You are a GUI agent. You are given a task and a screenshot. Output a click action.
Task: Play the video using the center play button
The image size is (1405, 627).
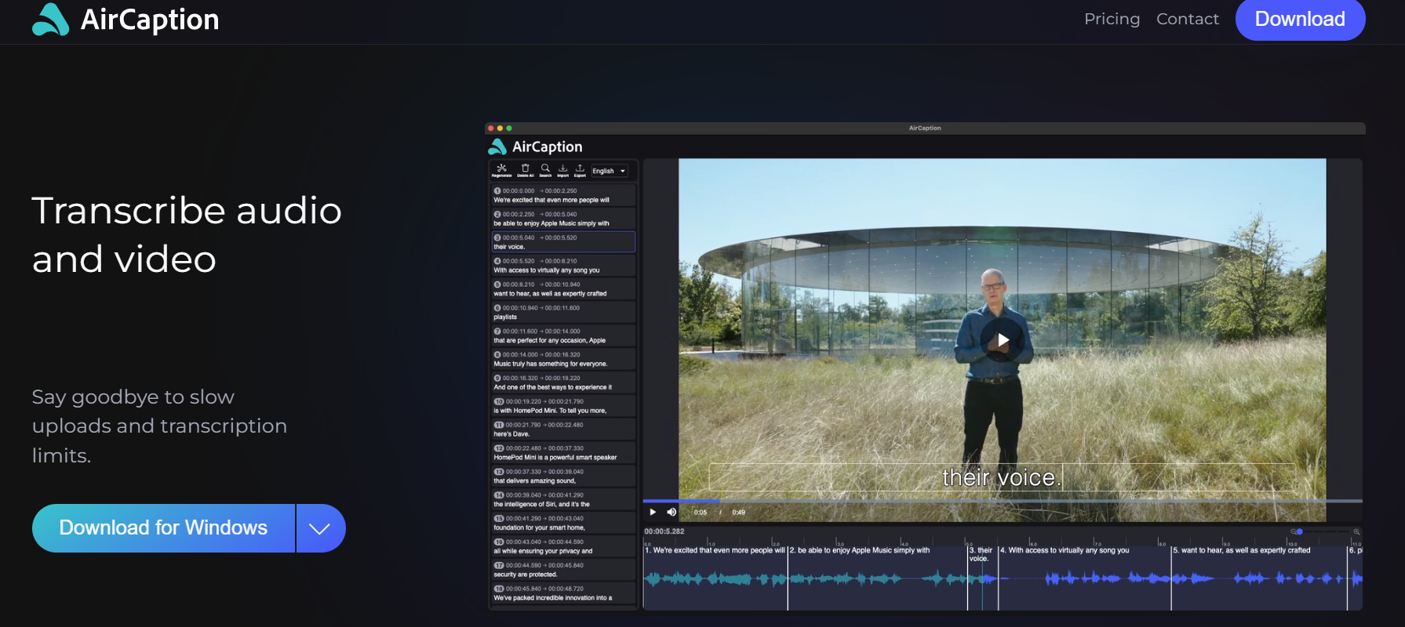pos(1002,339)
